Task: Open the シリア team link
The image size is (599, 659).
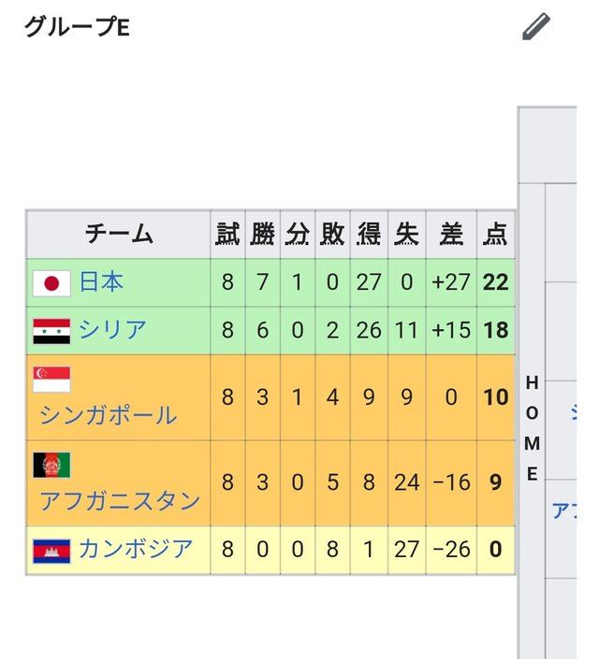Action: (x=113, y=330)
